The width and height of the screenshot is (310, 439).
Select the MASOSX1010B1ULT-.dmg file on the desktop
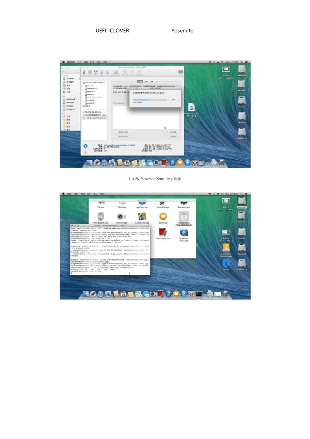click(192, 109)
